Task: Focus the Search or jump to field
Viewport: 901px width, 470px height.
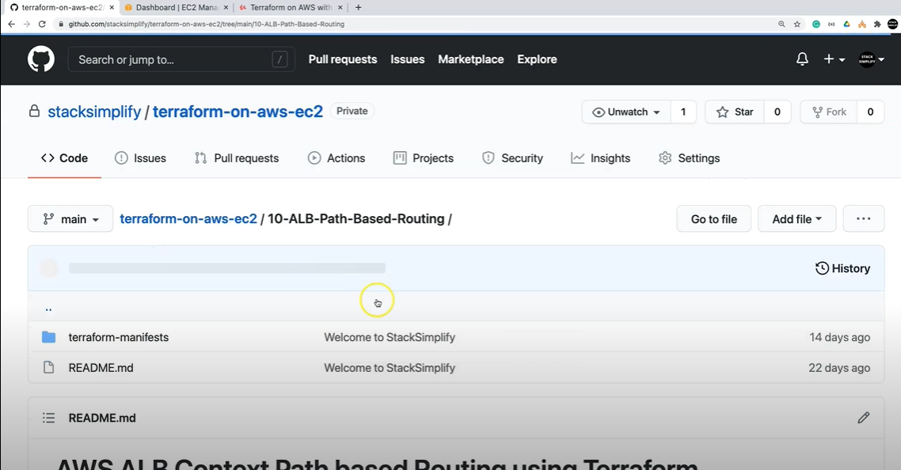Action: point(181,59)
